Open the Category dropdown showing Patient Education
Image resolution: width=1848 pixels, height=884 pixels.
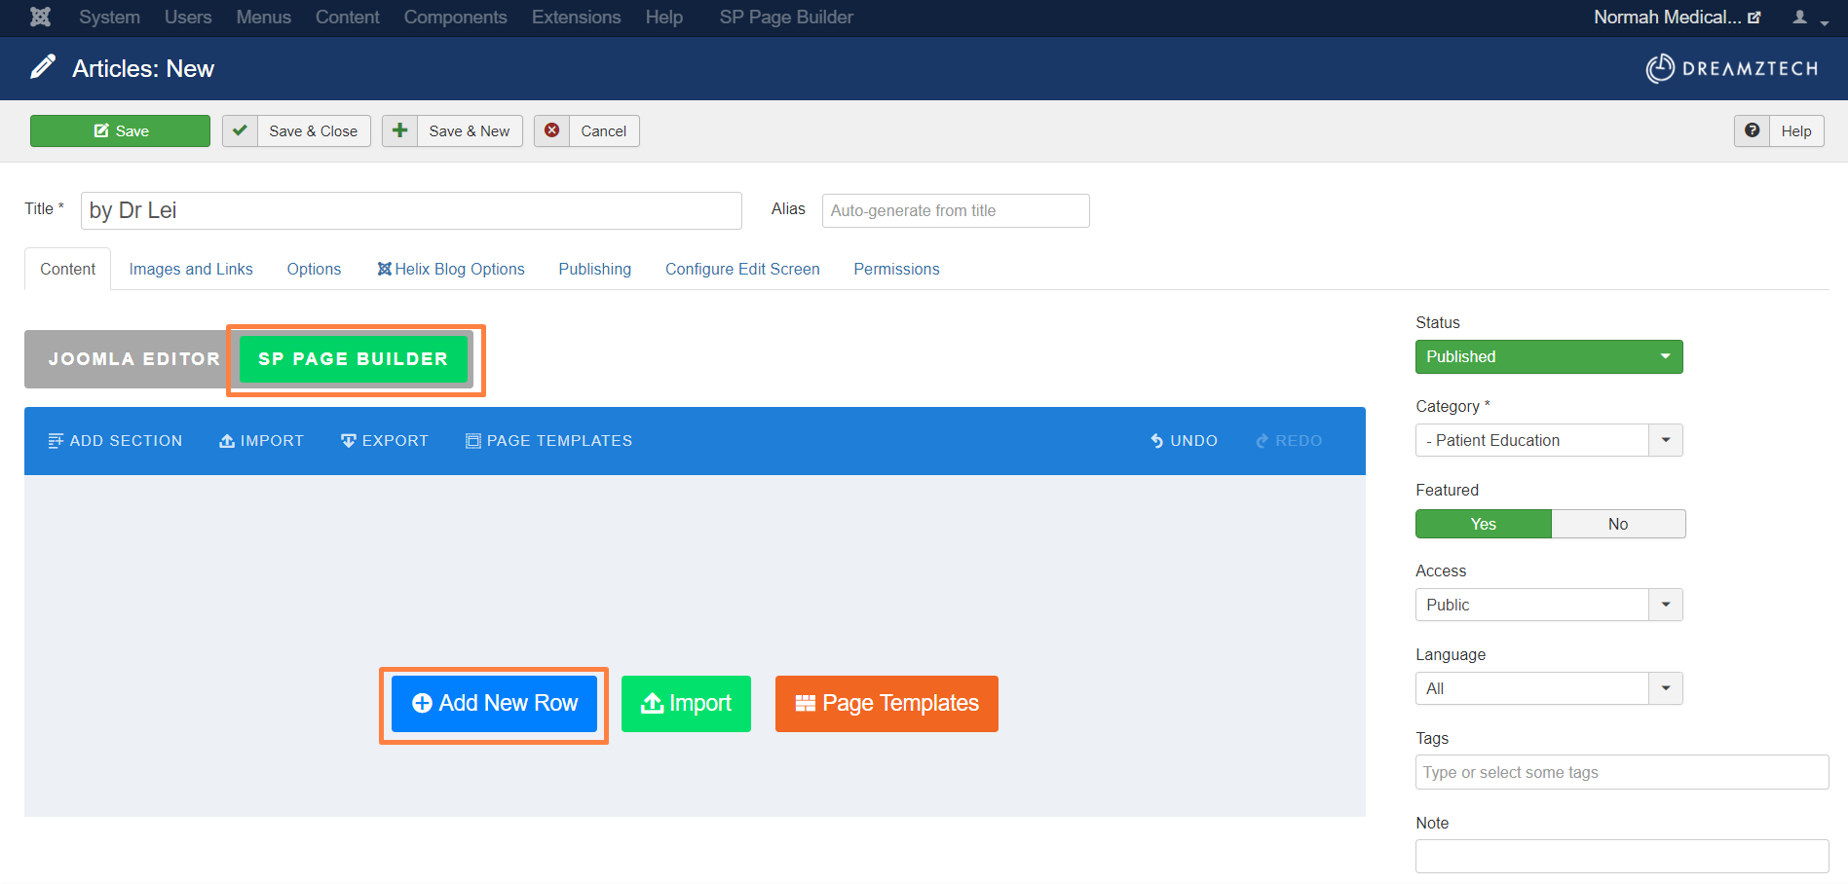1549,440
